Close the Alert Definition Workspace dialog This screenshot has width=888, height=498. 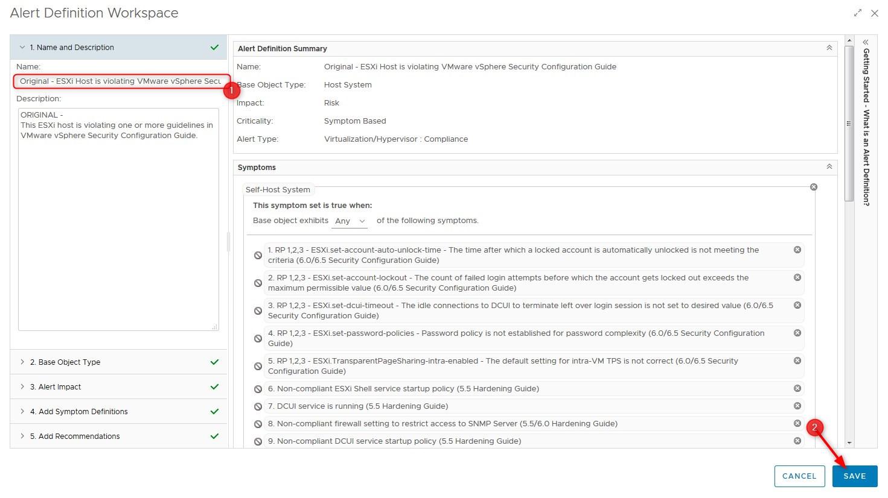[874, 13]
